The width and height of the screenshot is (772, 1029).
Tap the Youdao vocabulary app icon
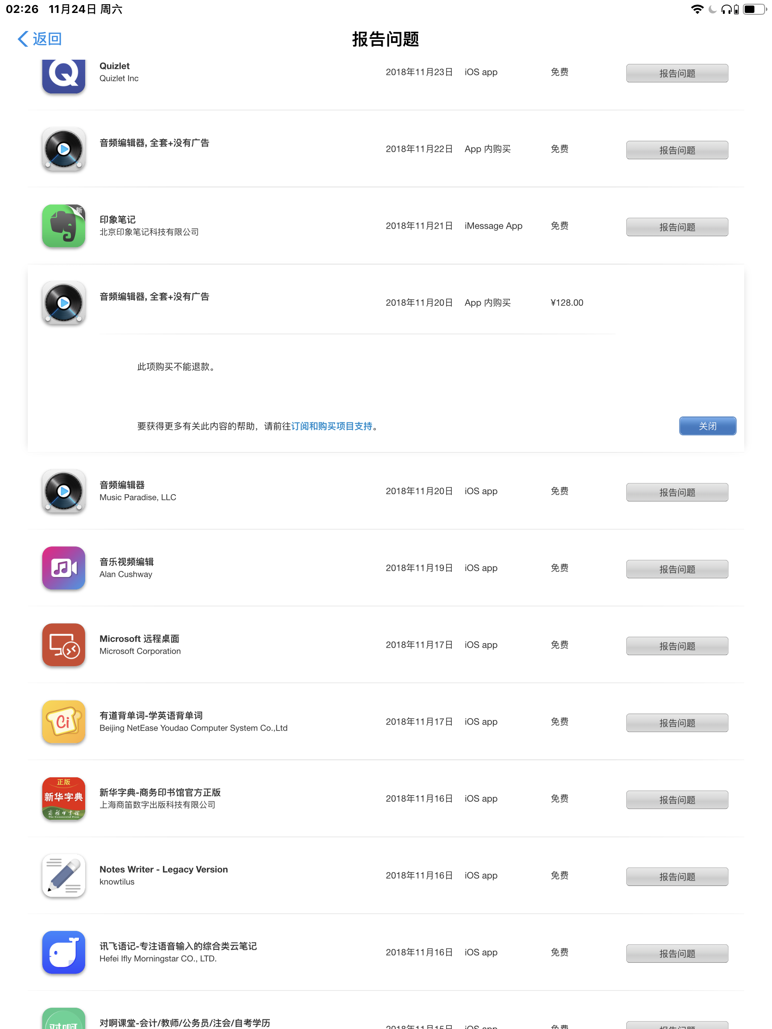[x=63, y=721]
